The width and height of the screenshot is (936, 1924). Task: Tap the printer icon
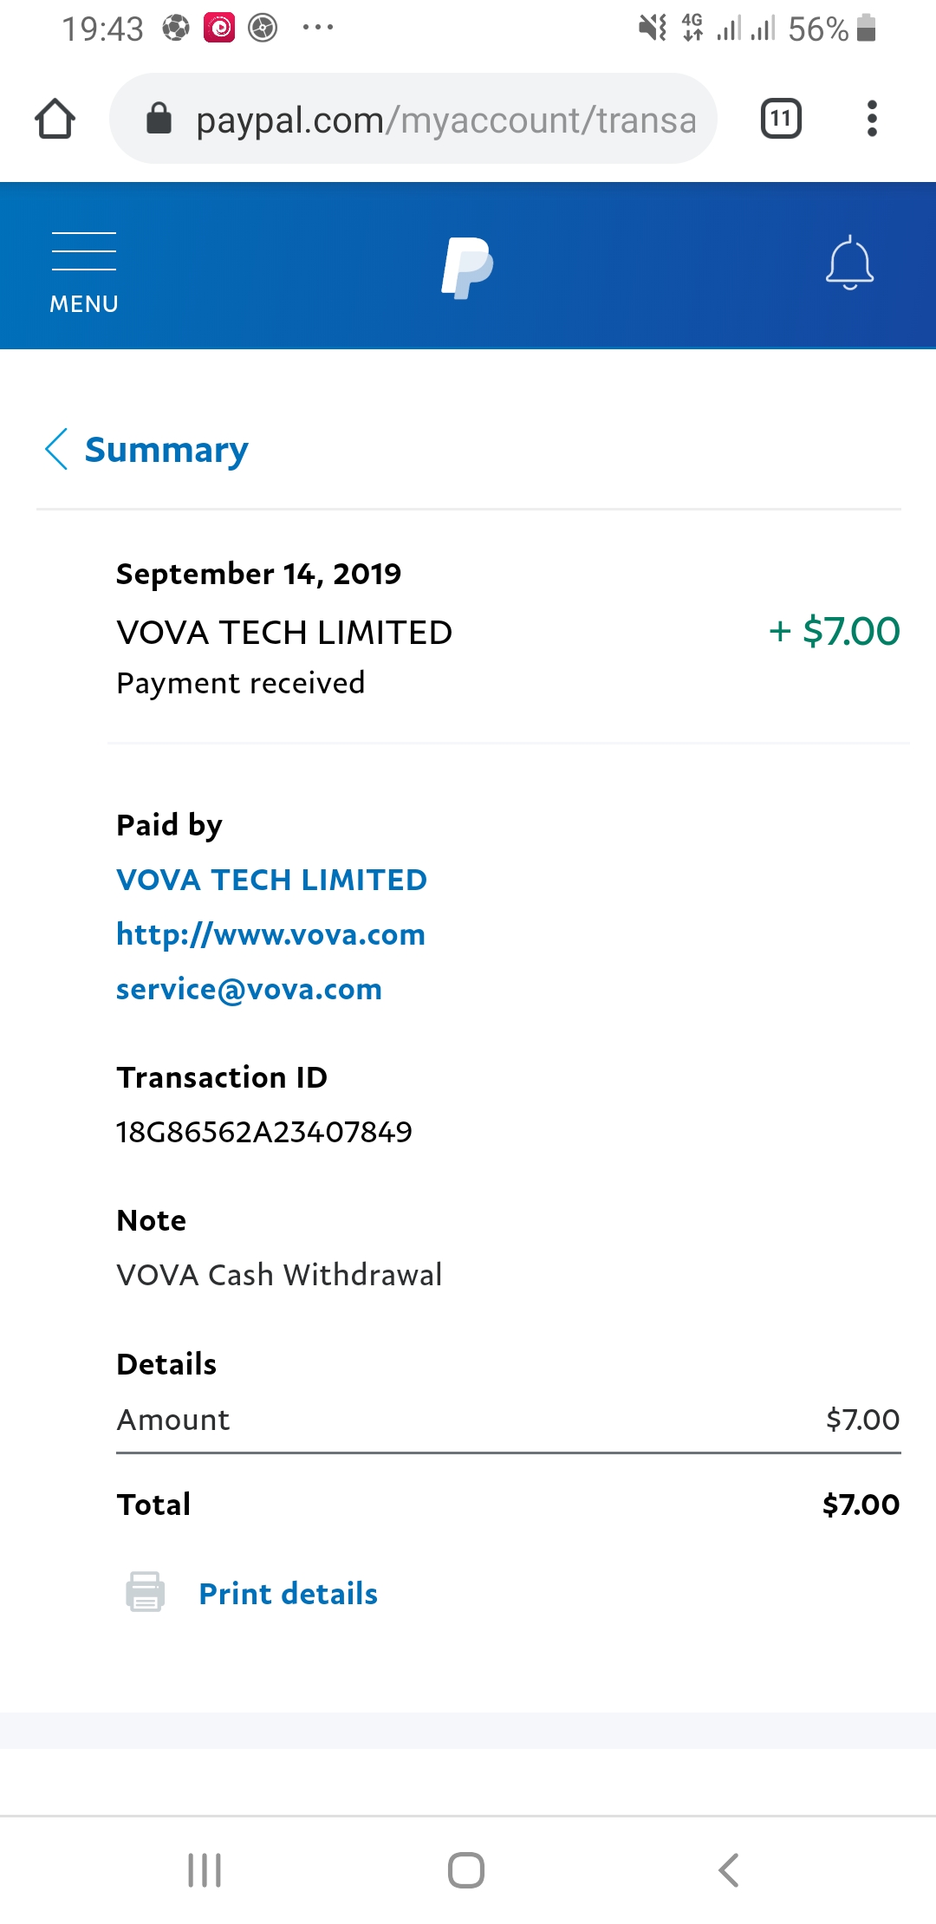pos(145,1592)
